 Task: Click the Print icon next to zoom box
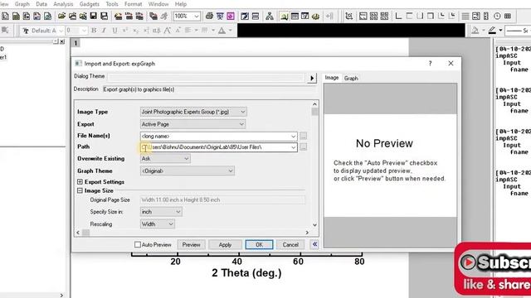209,16
